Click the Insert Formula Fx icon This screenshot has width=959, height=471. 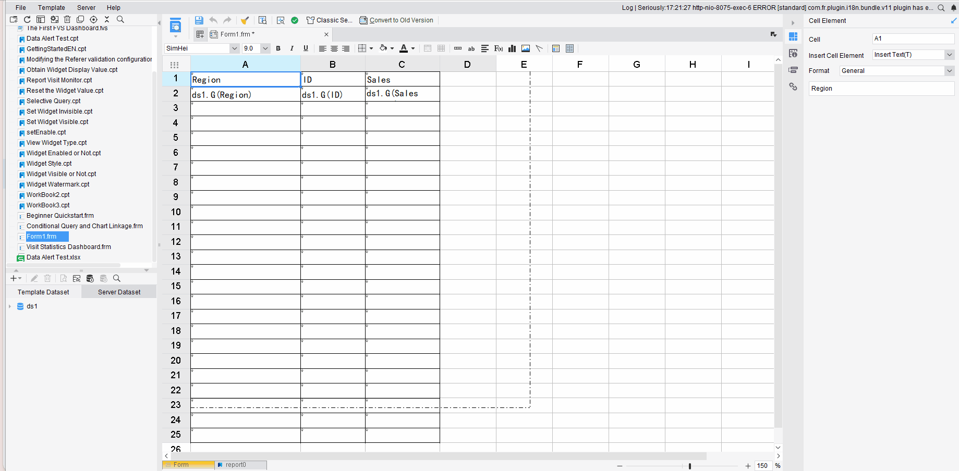point(499,48)
